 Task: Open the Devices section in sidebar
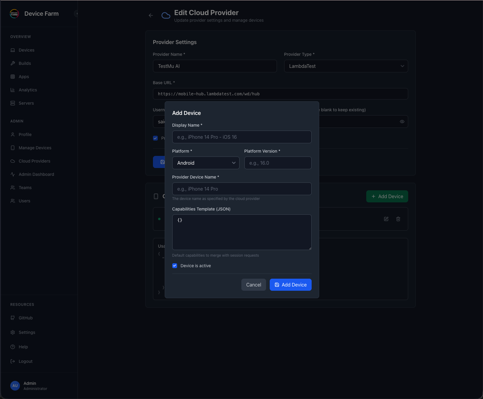(x=26, y=50)
